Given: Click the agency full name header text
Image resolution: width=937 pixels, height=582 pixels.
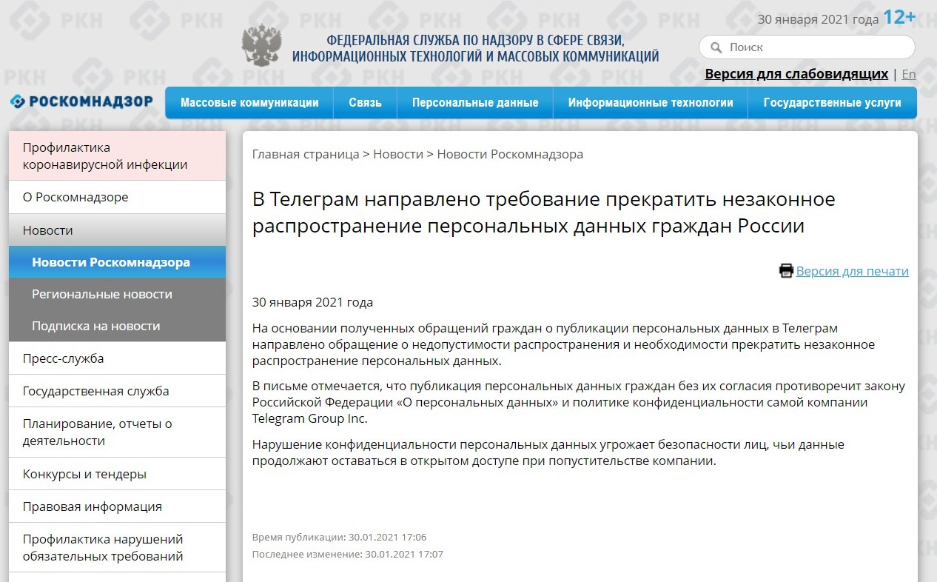Looking at the screenshot, I should [x=476, y=48].
